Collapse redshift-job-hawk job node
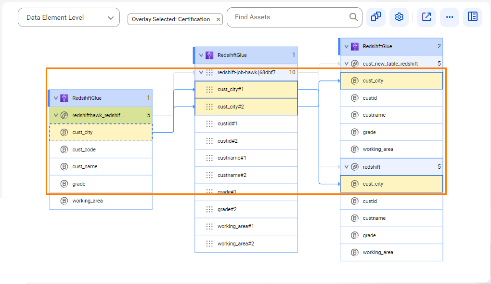The height and width of the screenshot is (284, 491). pyautogui.click(x=201, y=72)
